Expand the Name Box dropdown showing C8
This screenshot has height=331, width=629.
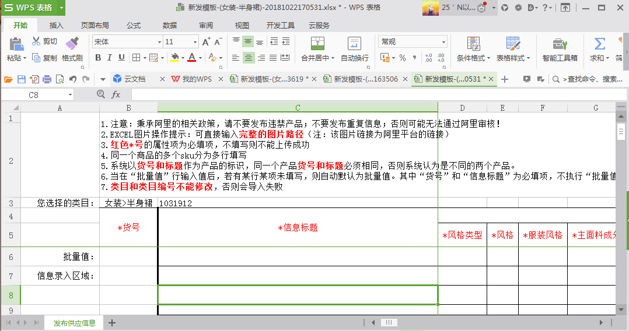pyautogui.click(x=70, y=94)
